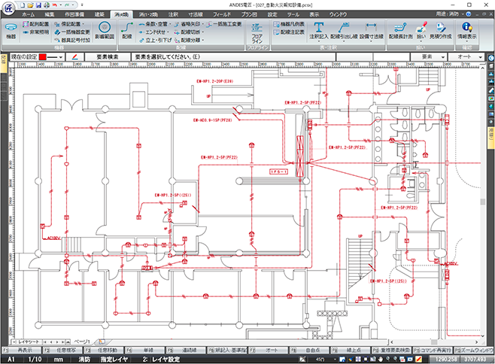Select the 注釈記入 annotation text tool
This screenshot has height=364, width=495.
click(x=319, y=32)
